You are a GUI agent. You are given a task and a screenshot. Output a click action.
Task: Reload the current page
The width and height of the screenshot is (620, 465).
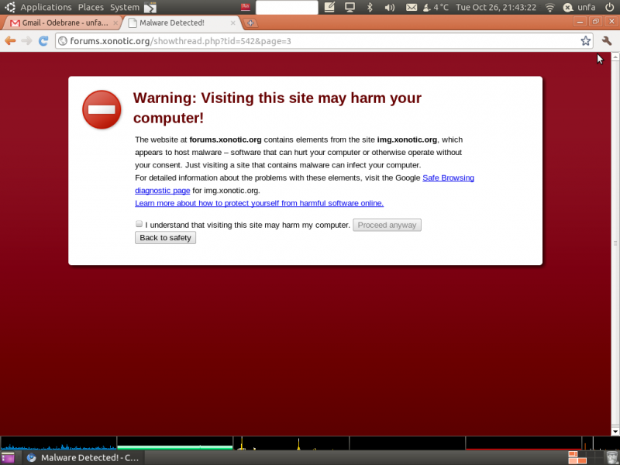point(43,41)
